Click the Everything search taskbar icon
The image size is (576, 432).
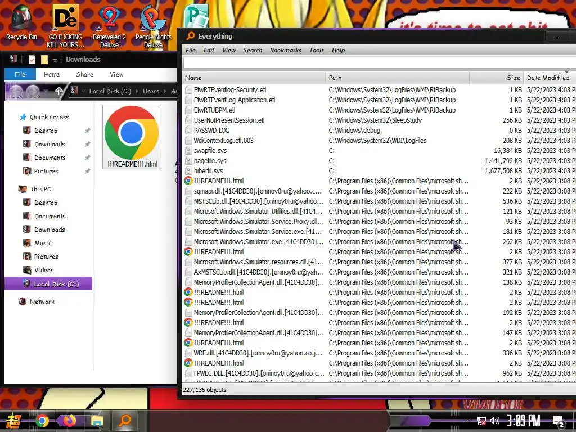tap(125, 421)
